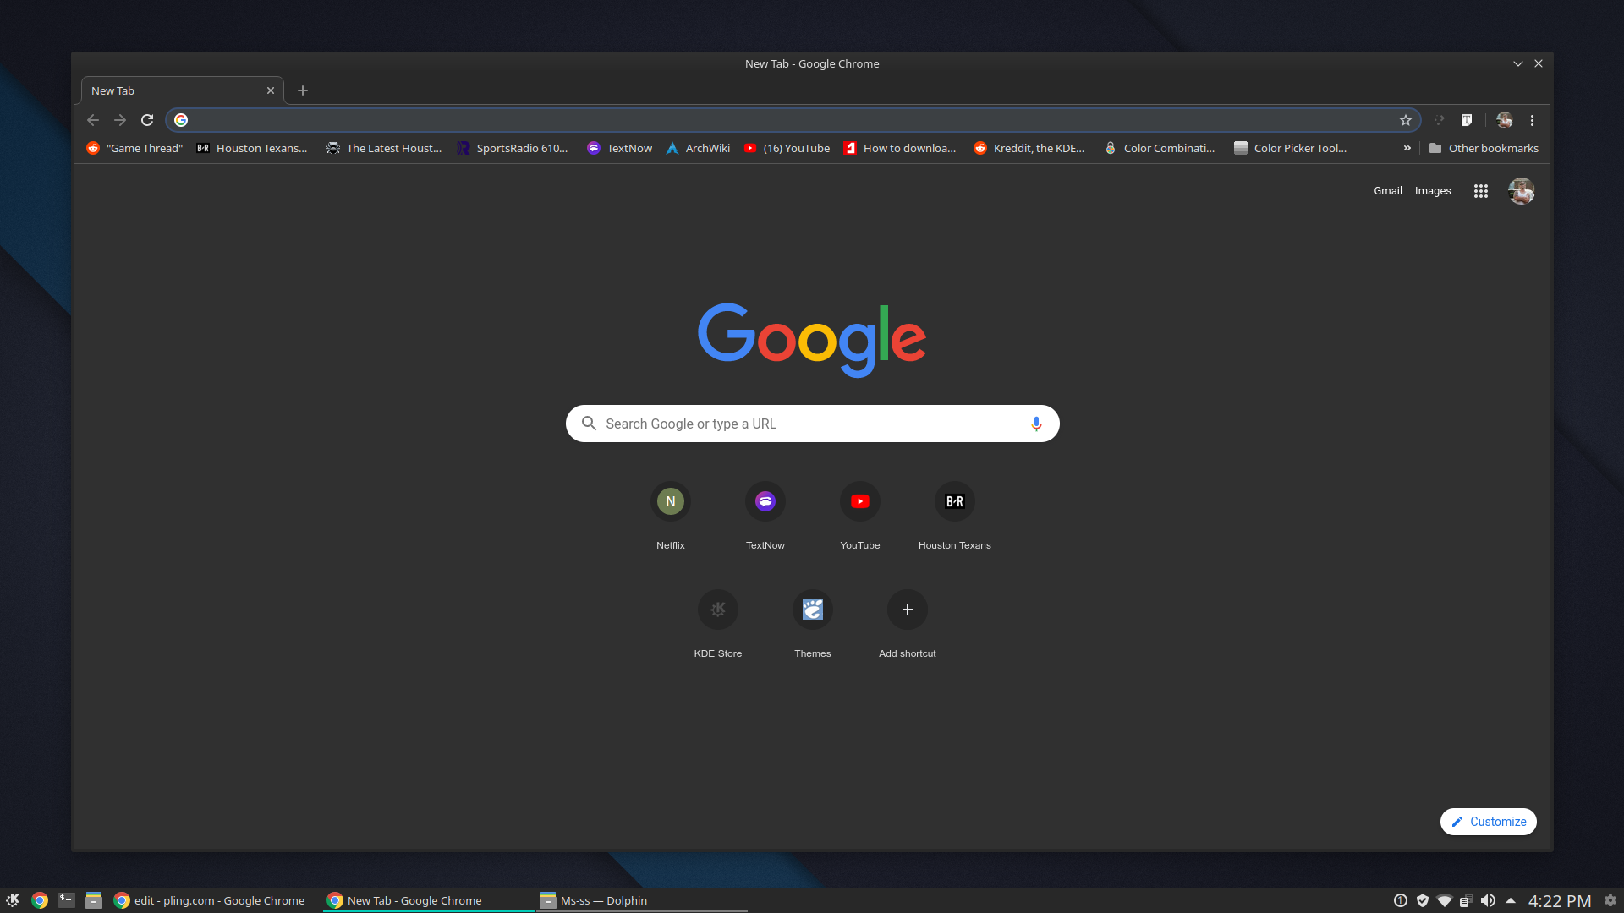Image resolution: width=1624 pixels, height=913 pixels.
Task: Open the "Game Thread" bookmark
Action: click(x=134, y=148)
